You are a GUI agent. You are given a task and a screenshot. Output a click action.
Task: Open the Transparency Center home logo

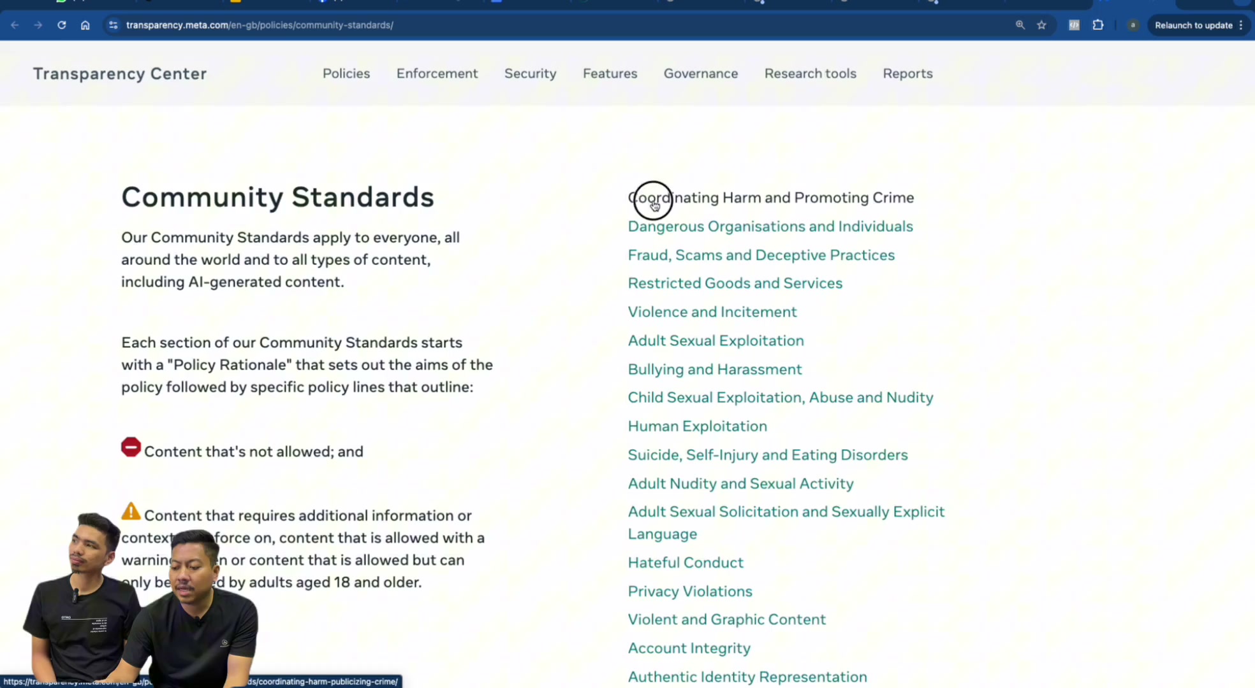[x=120, y=73]
